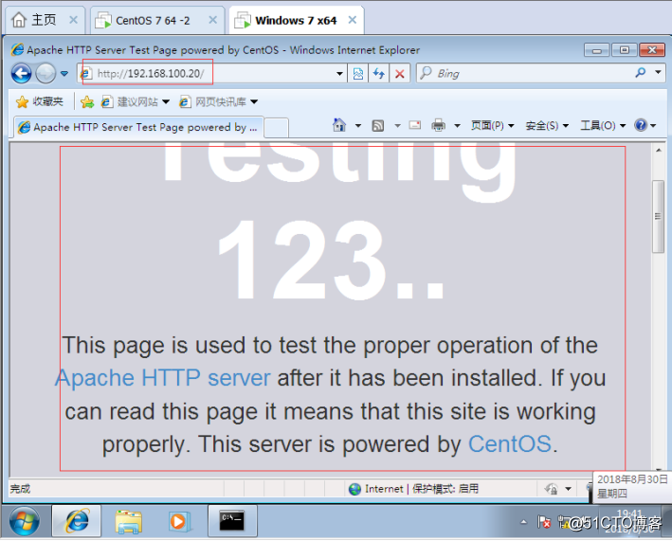The image size is (672, 541).
Task: Click the vertical scrollbar thumb
Action: 659,216
